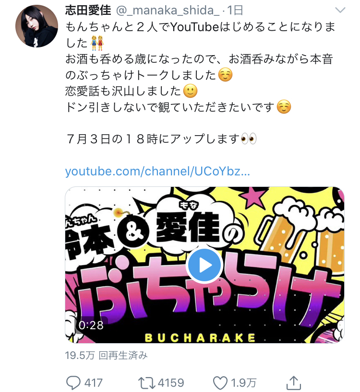Image resolution: width=360 pixels, height=392 pixels.
Task: Play the BUCHARAKE video
Action: coord(204,265)
